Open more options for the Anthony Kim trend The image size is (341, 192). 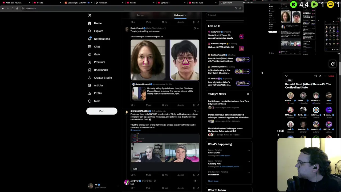[249, 161]
